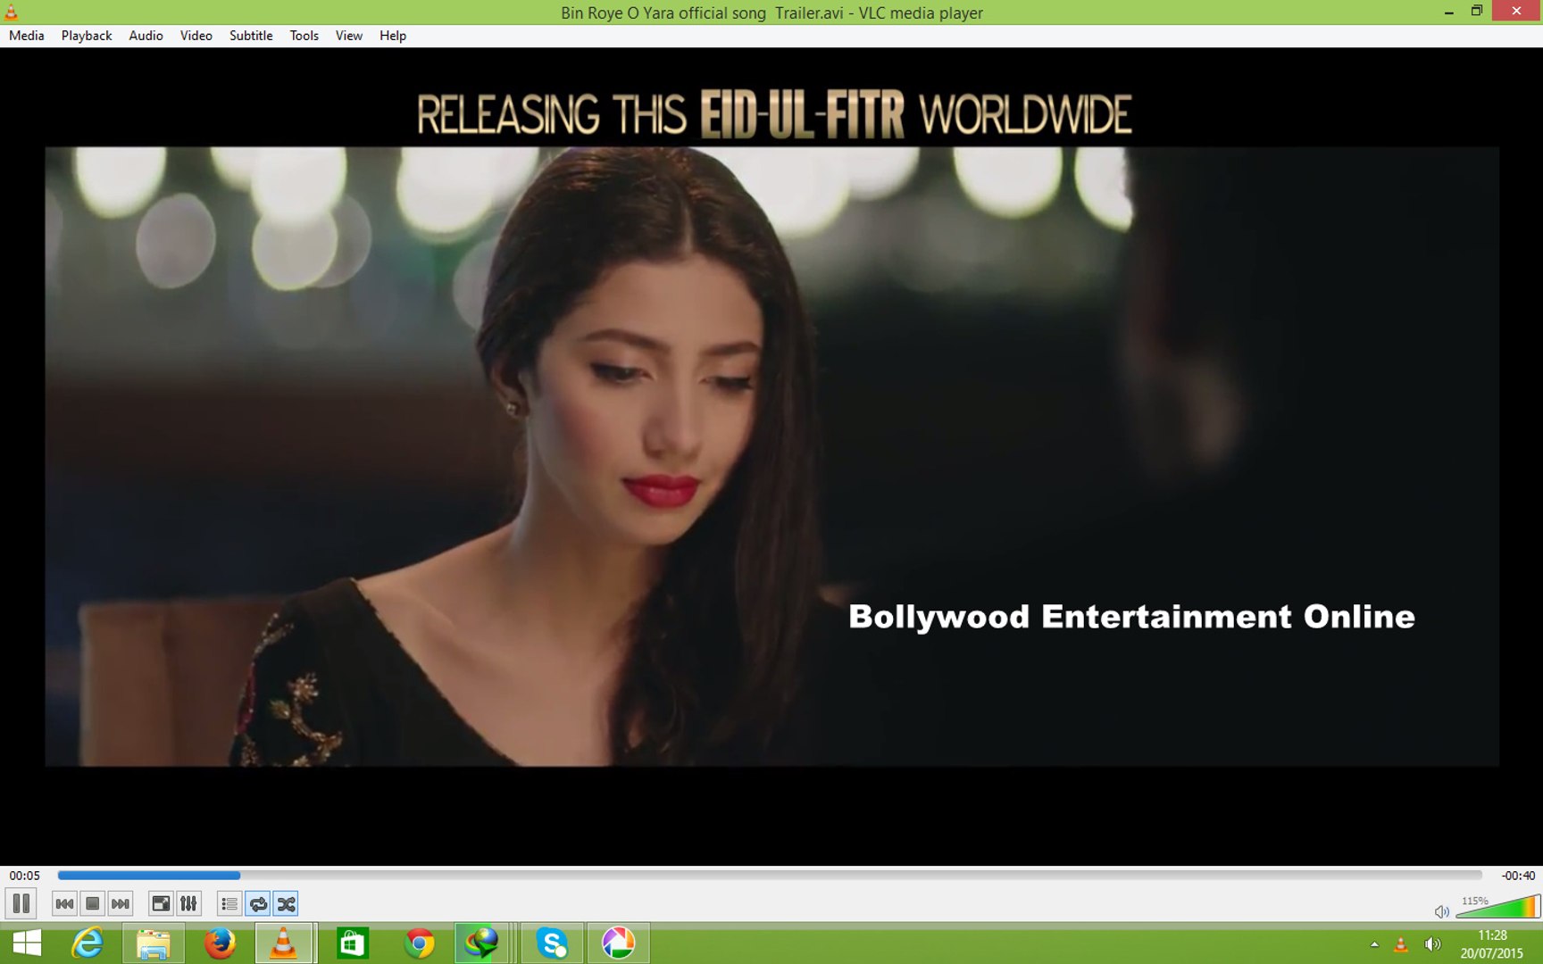Skip to previous media track

coord(64,904)
